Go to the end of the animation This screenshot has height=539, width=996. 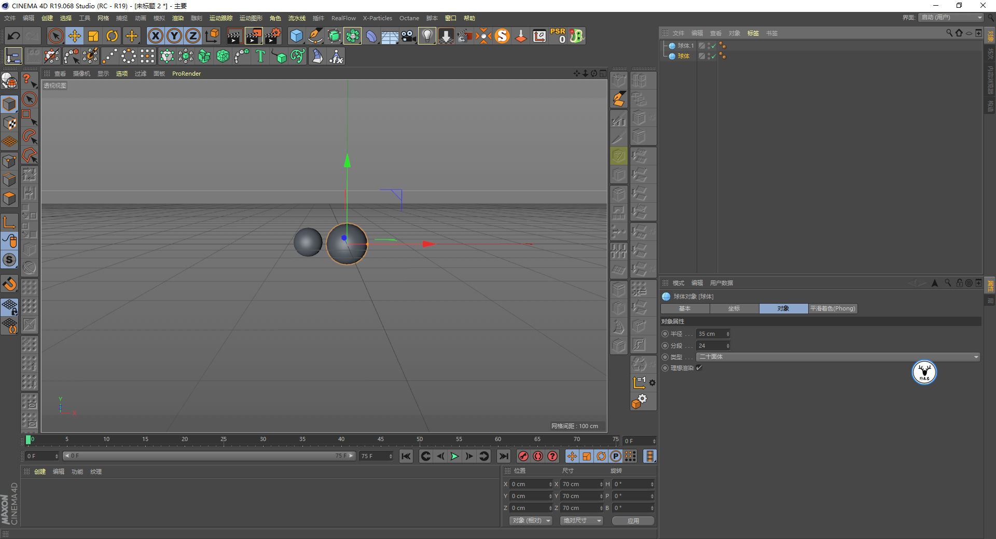click(503, 456)
